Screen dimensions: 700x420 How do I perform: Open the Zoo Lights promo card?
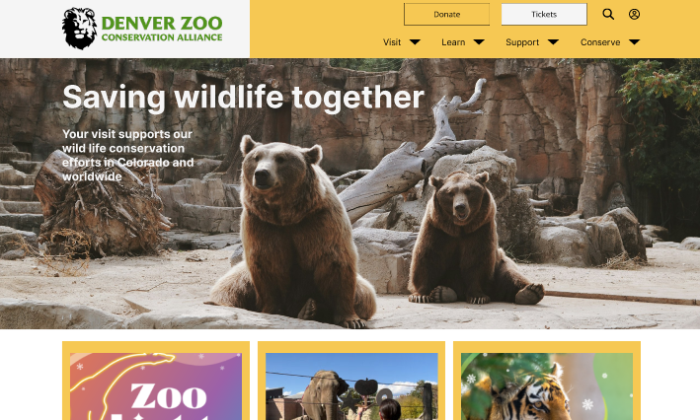156,382
